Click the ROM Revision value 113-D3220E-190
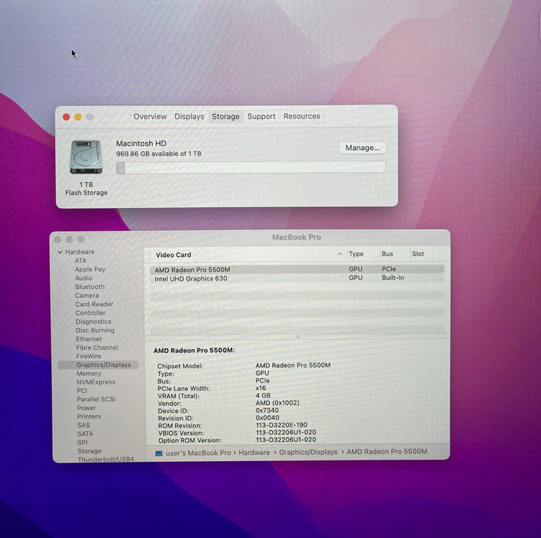541x538 pixels. click(x=281, y=425)
